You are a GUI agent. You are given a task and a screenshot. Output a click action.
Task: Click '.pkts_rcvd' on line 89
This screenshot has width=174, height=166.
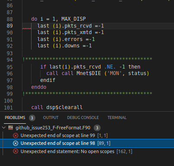pos(76,26)
